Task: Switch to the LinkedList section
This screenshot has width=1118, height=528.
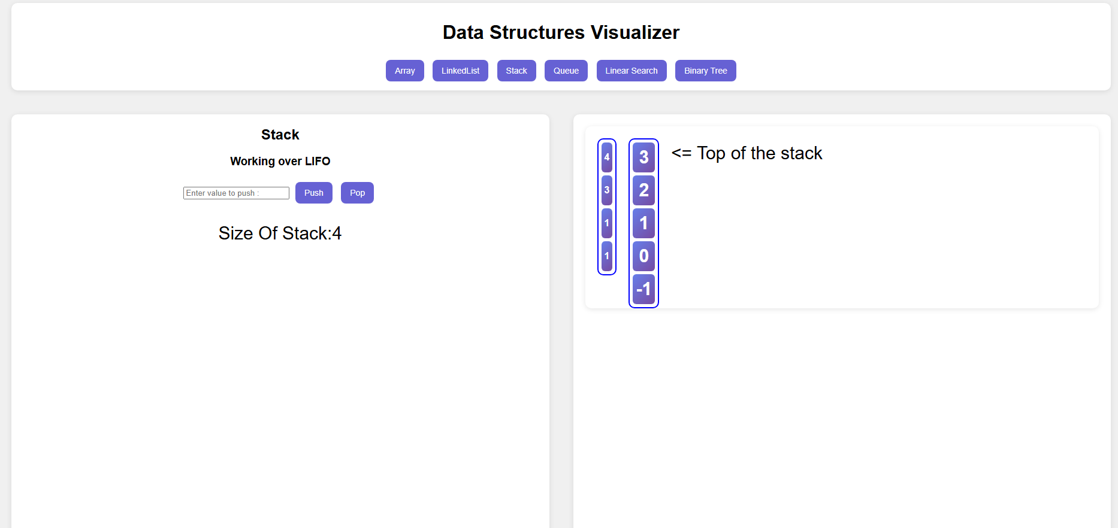Action: pos(460,71)
